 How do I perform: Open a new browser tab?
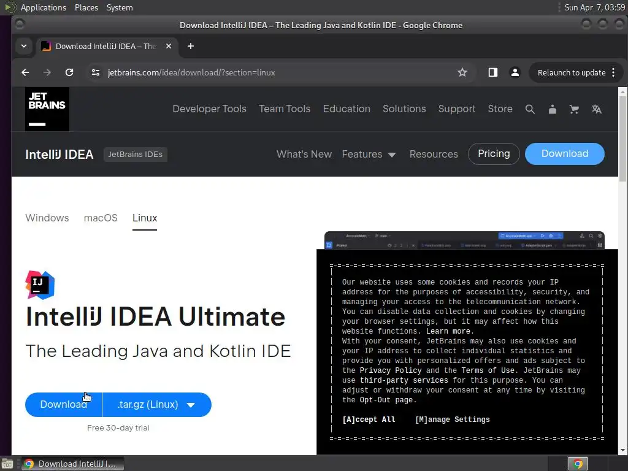pos(191,46)
